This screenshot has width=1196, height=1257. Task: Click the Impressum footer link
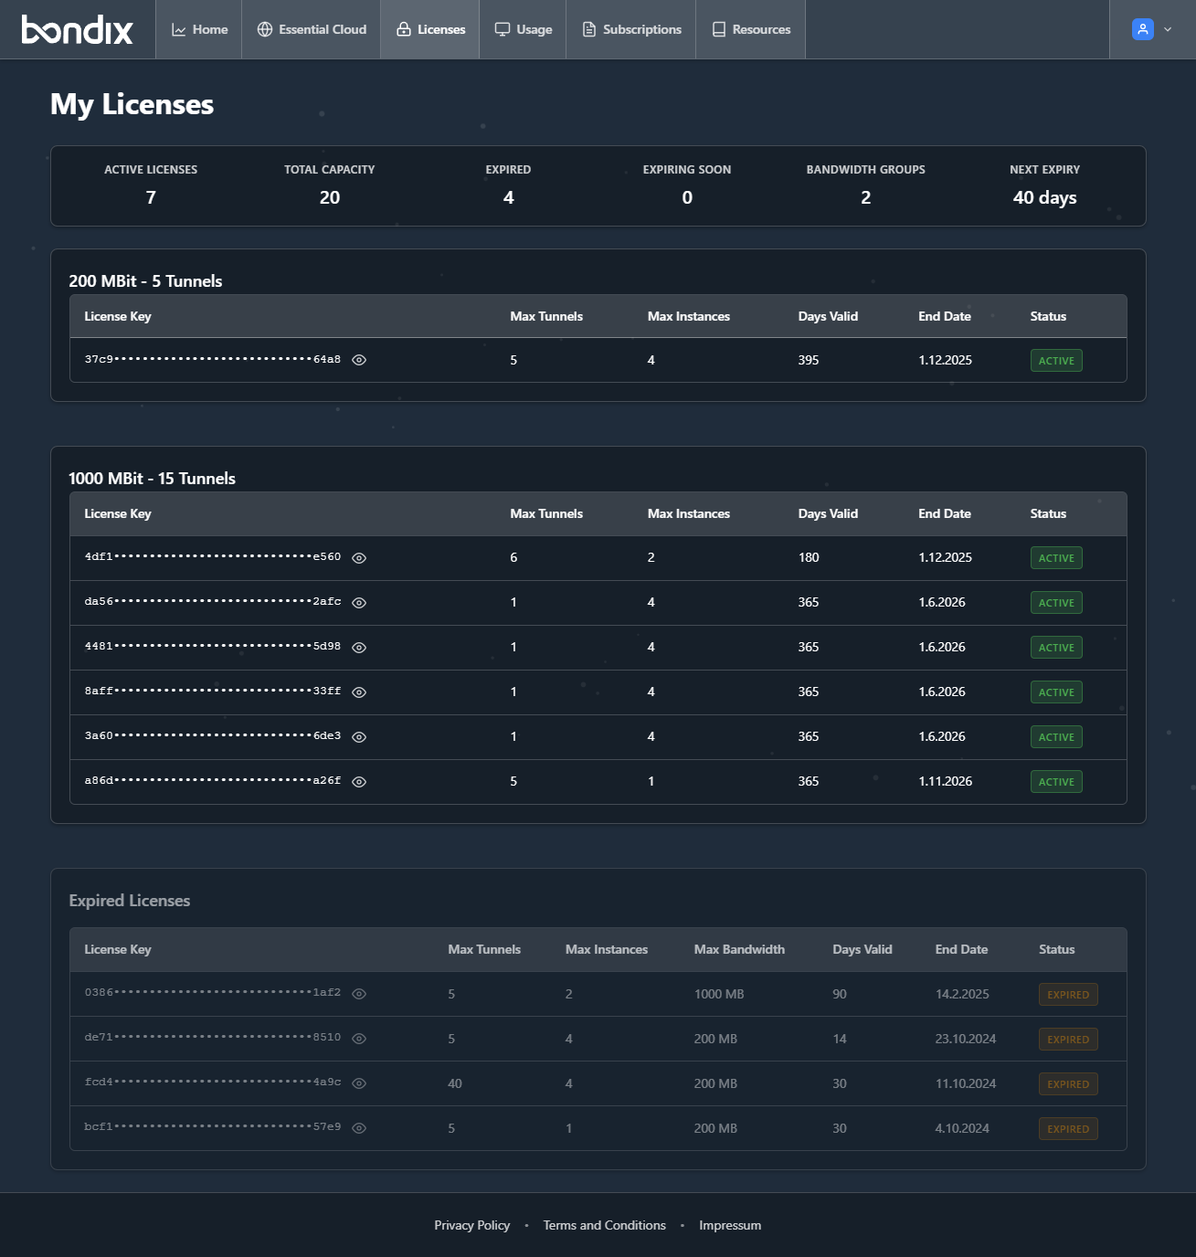click(730, 1225)
